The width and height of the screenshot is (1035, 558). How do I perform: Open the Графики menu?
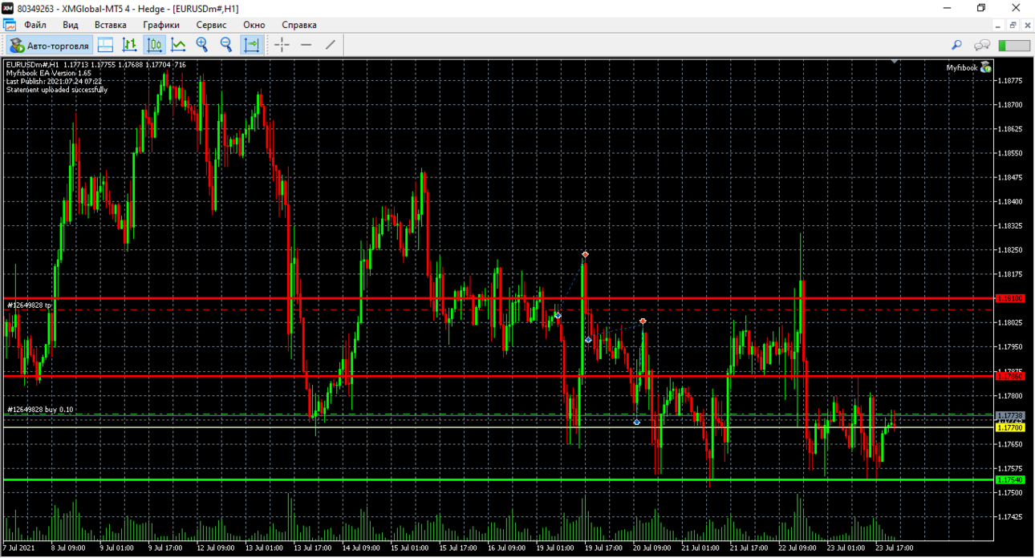[x=161, y=25]
